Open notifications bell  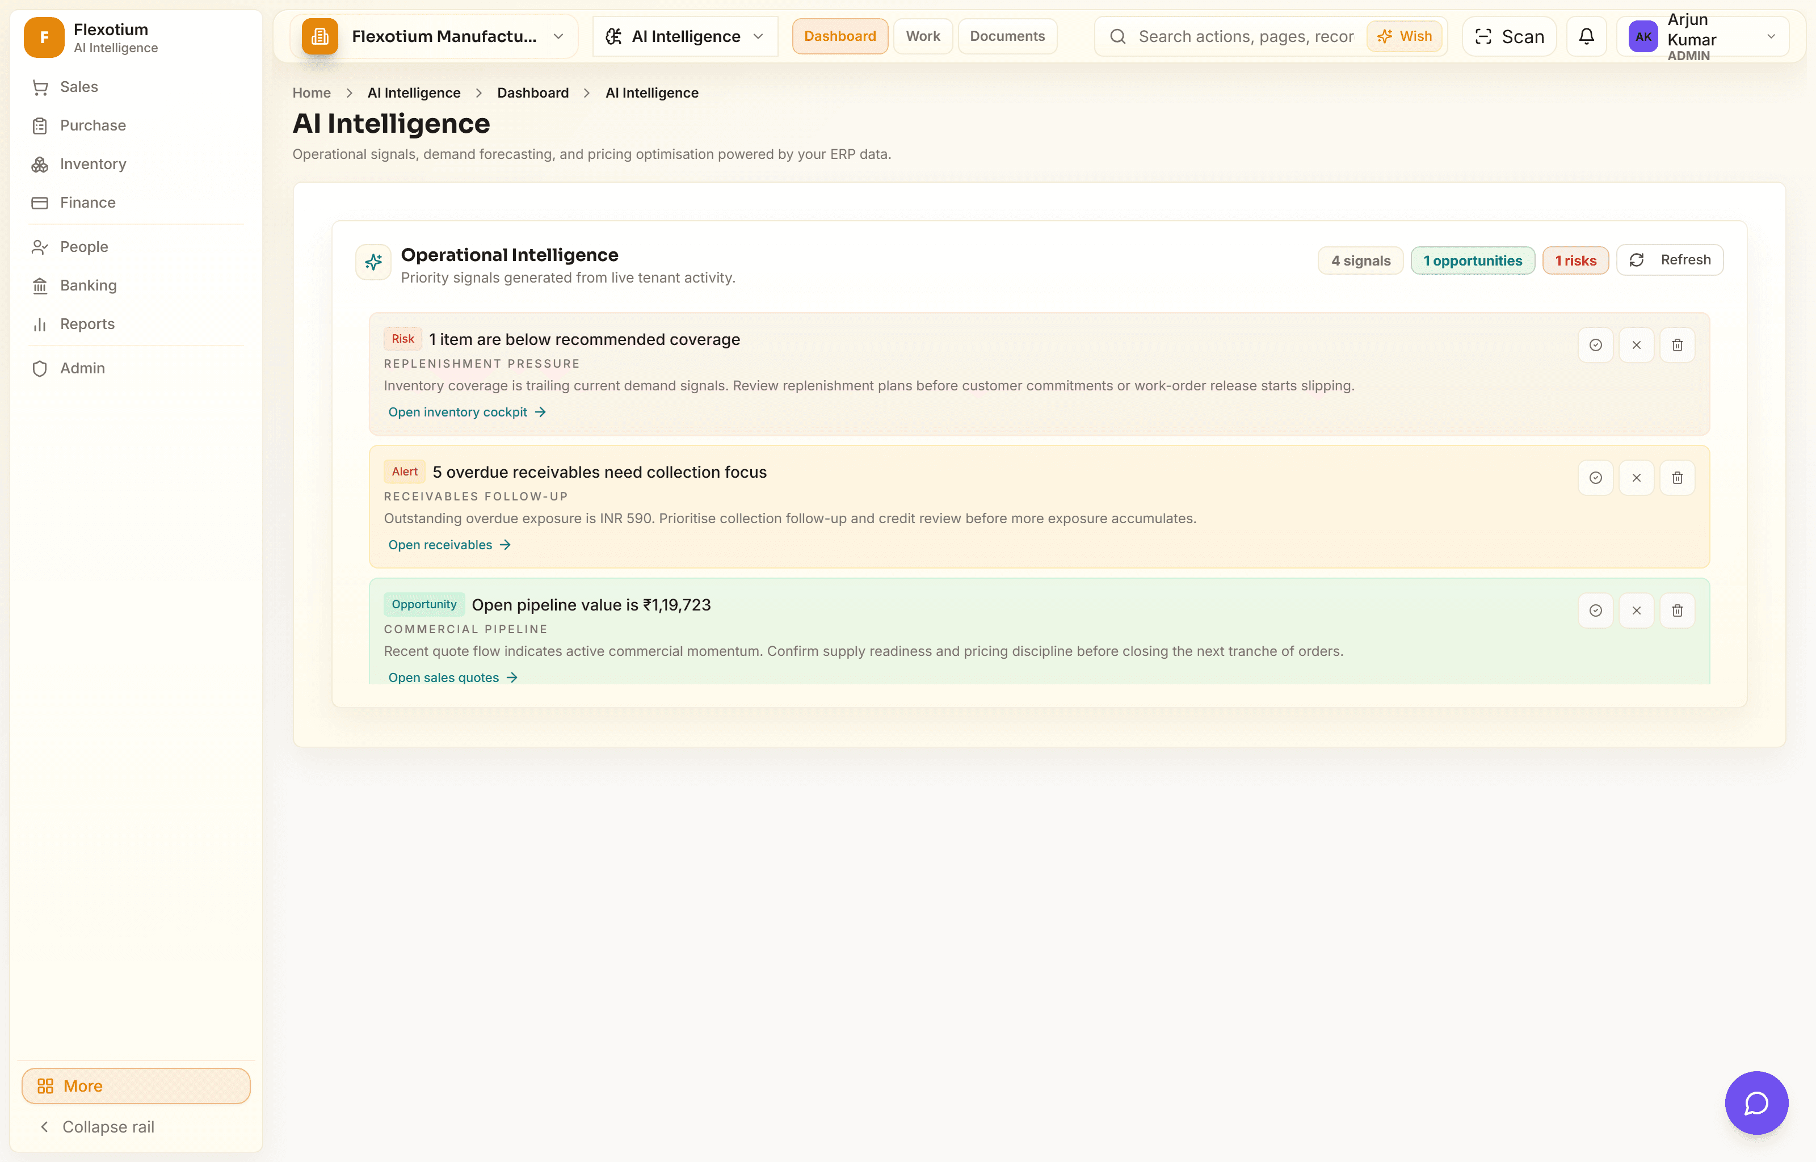[1587, 36]
